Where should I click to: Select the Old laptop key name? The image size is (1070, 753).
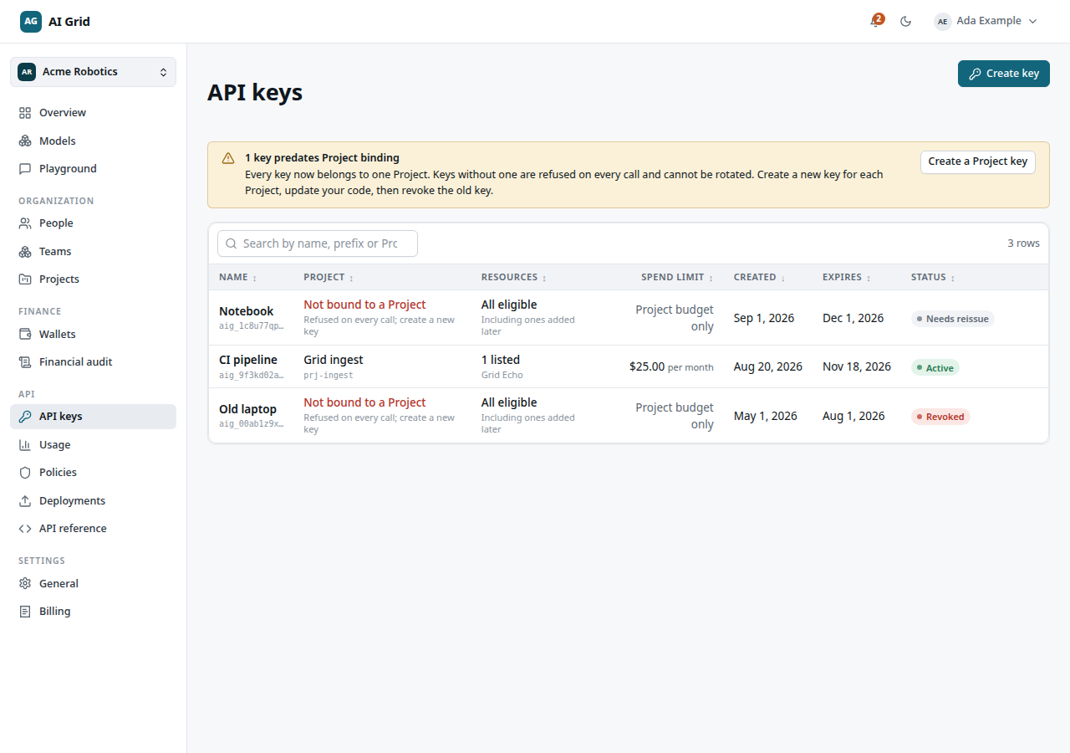click(247, 409)
